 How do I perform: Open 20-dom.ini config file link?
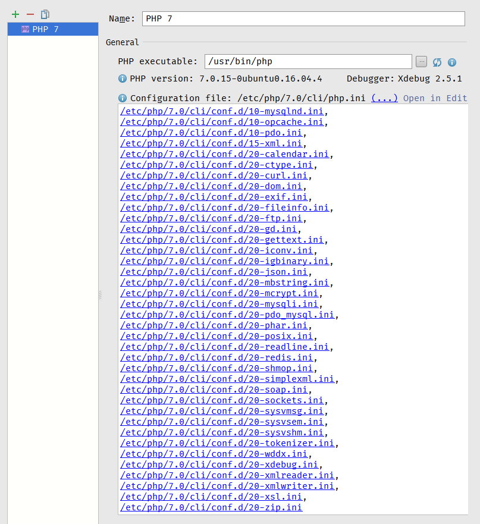211,186
